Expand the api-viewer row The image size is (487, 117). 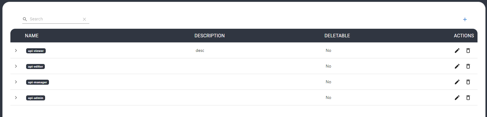[16, 51]
